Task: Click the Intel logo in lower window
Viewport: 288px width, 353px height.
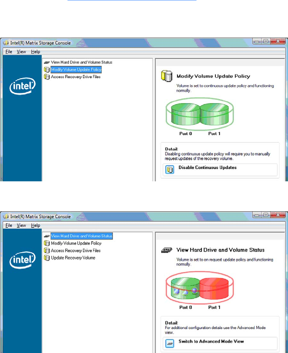Action: (23, 260)
